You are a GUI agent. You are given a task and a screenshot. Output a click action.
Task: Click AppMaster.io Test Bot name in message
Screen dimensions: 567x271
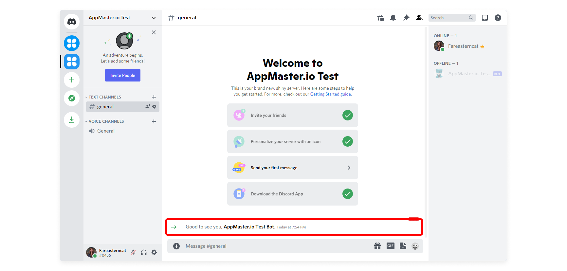[249, 227]
